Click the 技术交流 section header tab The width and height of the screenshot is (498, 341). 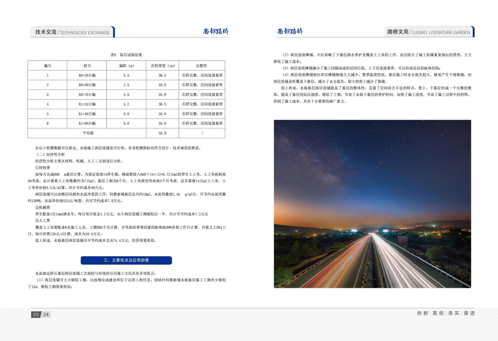point(73,32)
